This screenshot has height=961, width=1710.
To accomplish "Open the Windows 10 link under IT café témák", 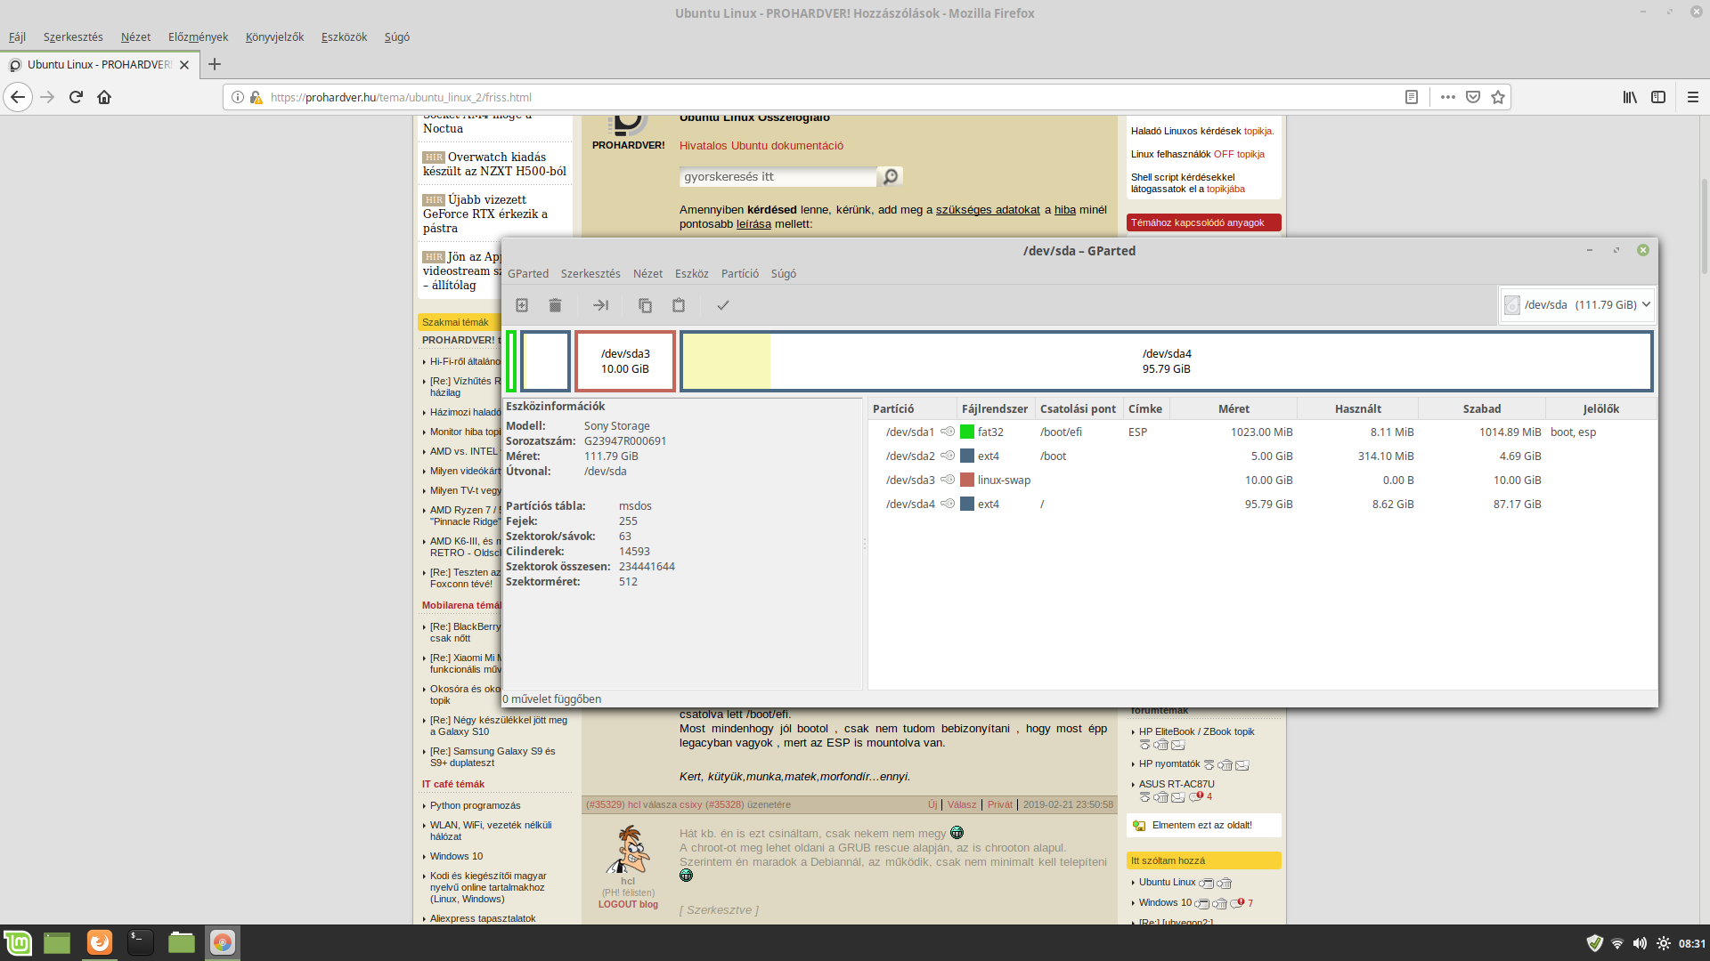I will coord(456,856).
